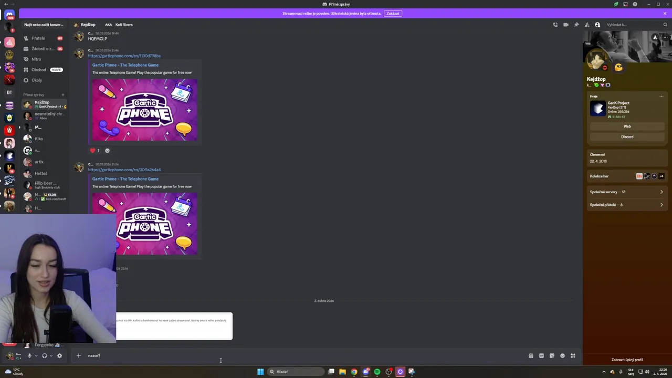Viewport: 672px width, 378px height.
Task: Expand microphone input options arrow
Action: point(36,356)
